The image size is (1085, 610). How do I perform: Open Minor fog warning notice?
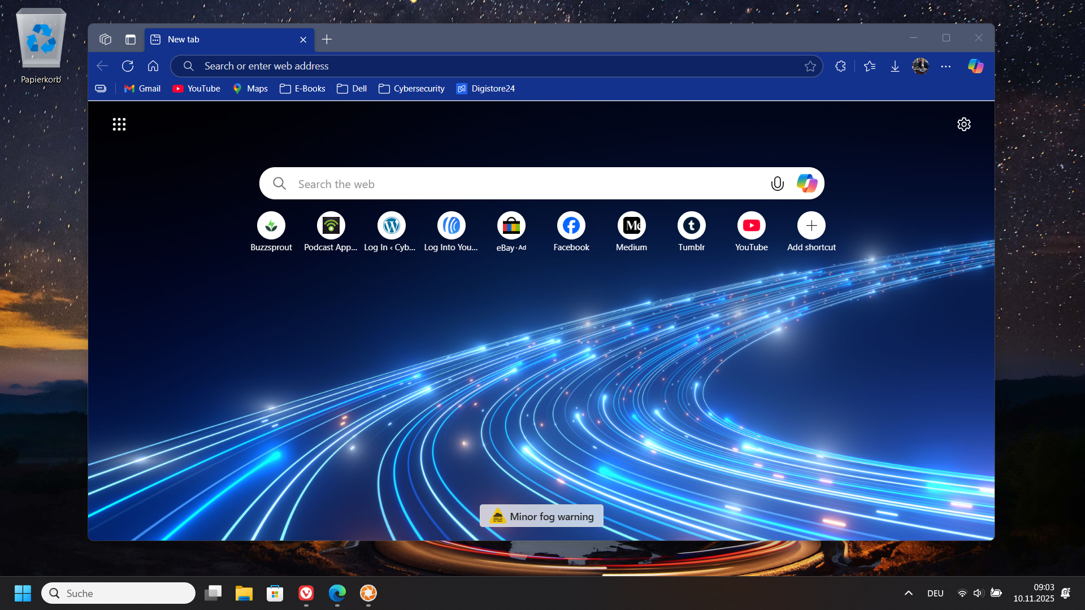541,516
